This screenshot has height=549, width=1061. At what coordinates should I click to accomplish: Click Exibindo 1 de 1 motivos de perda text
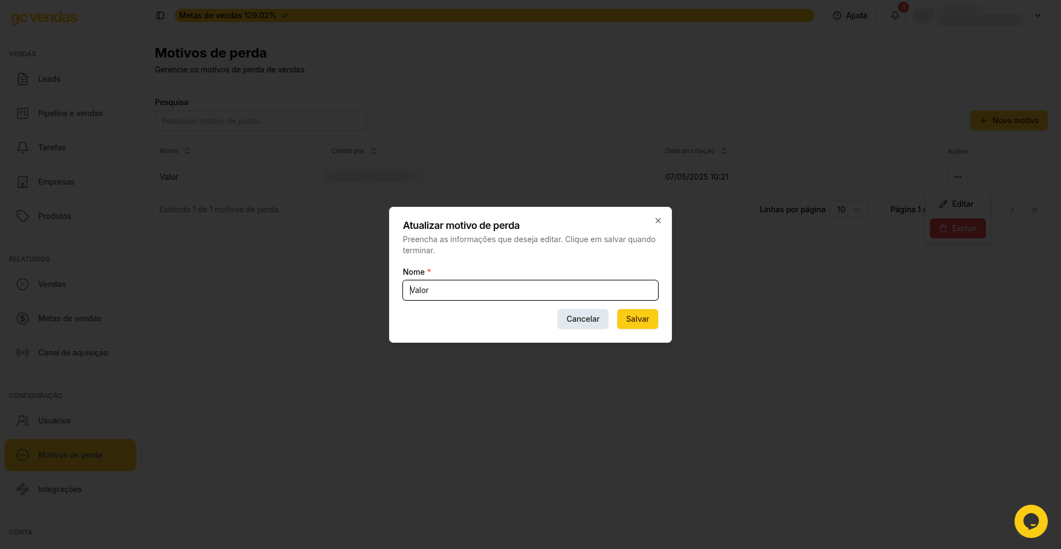219,210
